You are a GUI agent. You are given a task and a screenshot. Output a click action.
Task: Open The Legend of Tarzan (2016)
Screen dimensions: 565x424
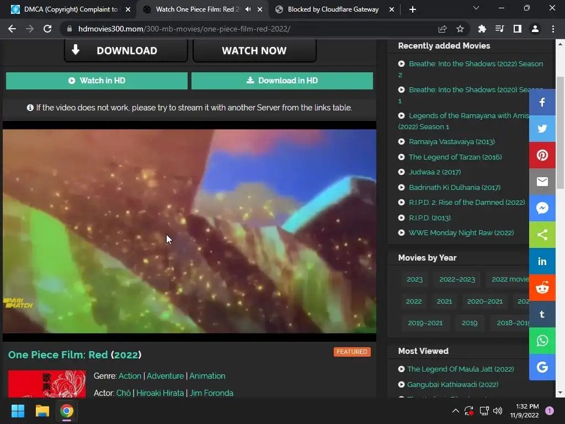(455, 157)
